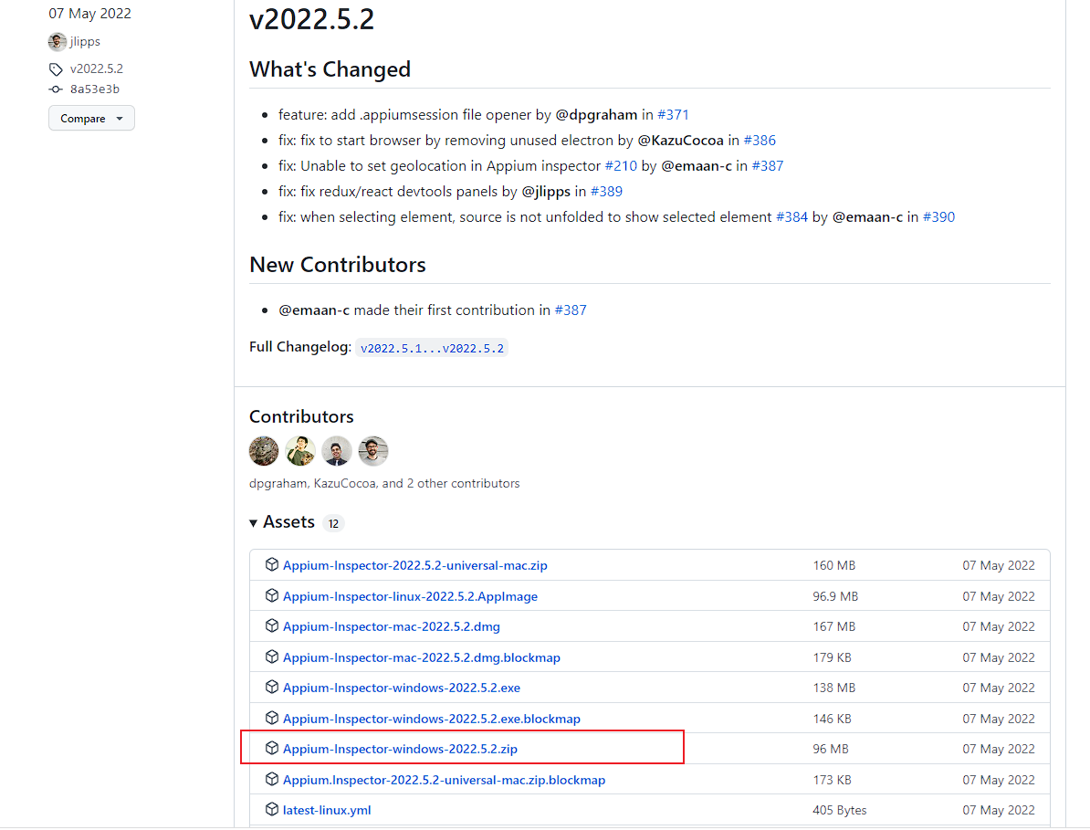The width and height of the screenshot is (1090, 830).
Task: Open the v2022.5.2 tag link
Action: 97,68
